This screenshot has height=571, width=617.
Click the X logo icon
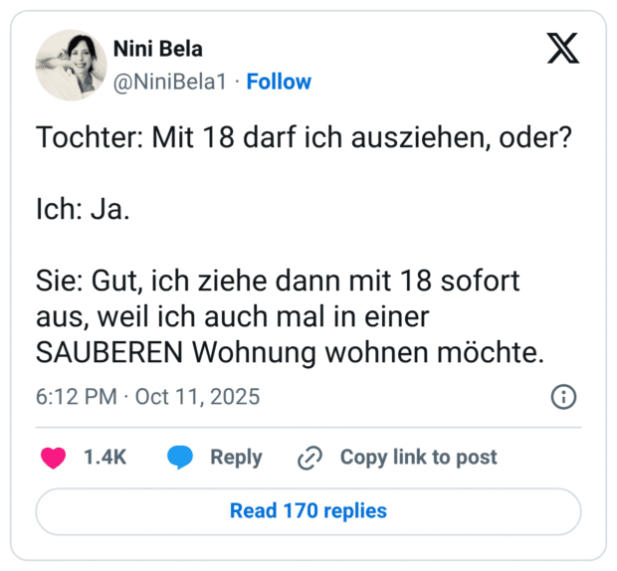[x=563, y=48]
